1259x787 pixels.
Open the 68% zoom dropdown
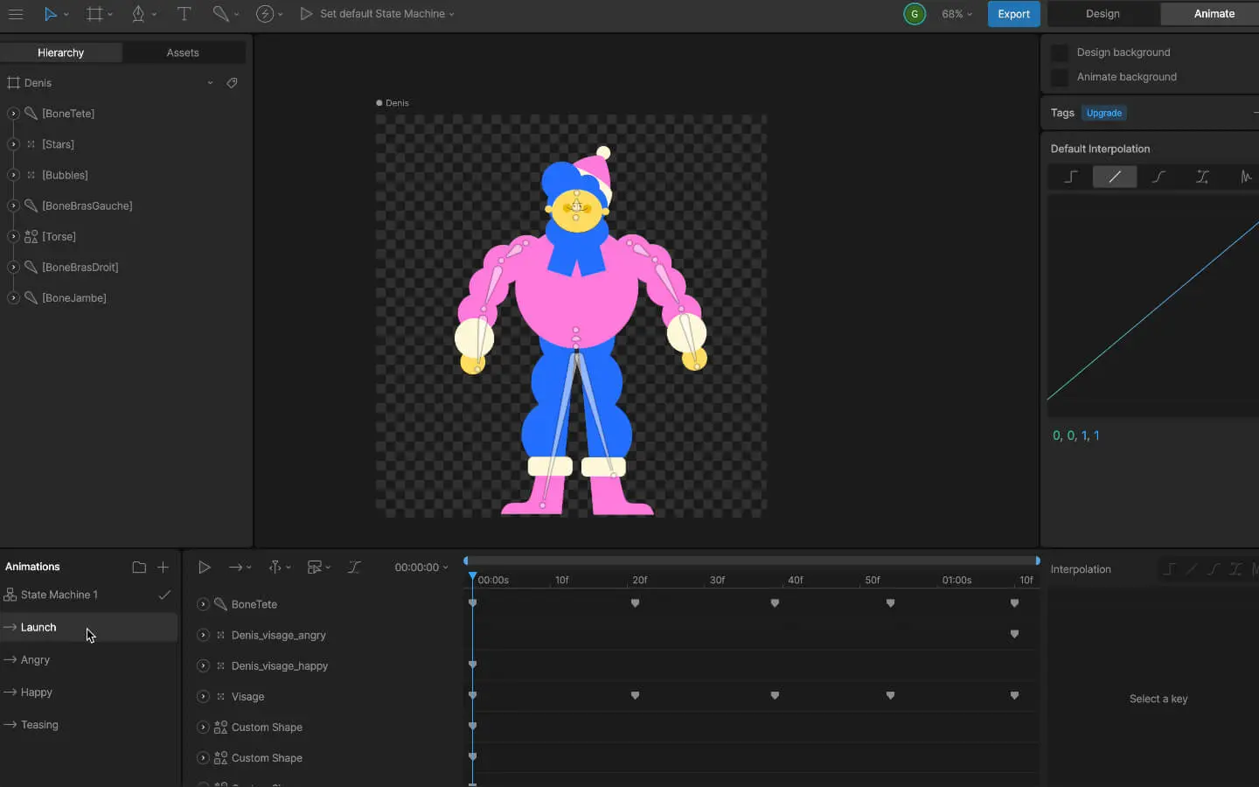956,14
